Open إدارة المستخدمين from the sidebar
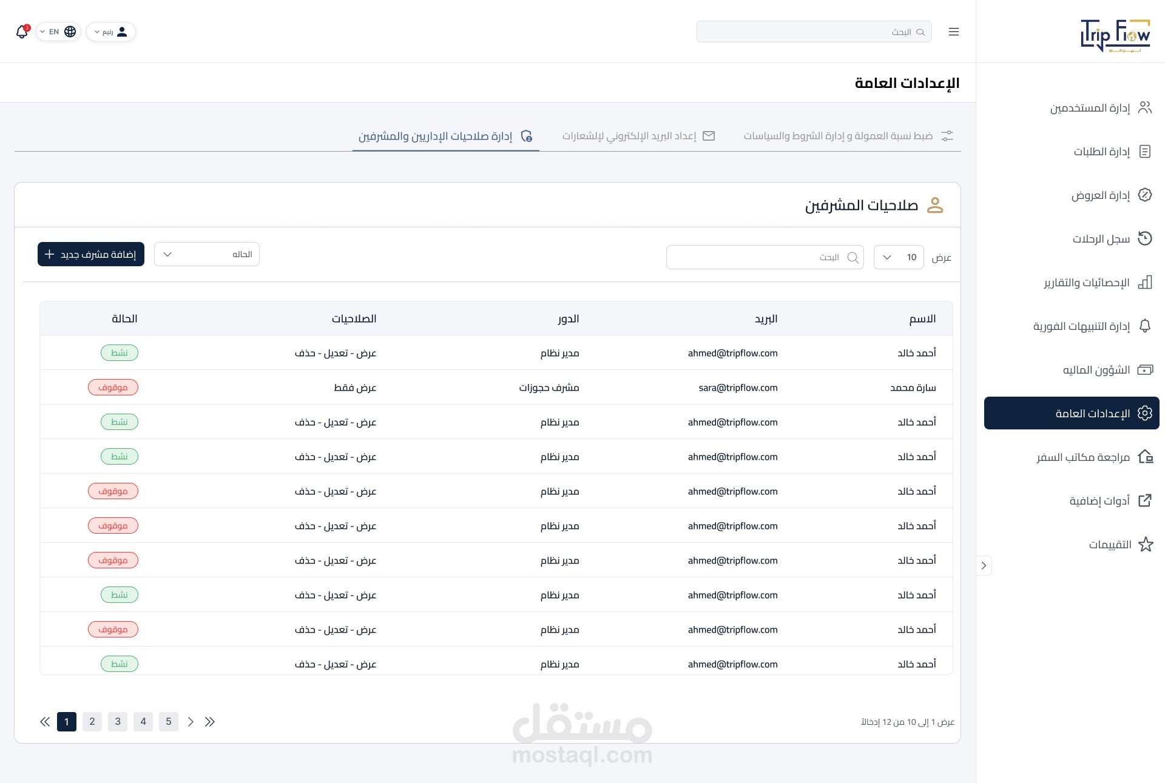1165x783 pixels. click(x=1090, y=108)
